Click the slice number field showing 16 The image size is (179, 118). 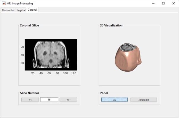point(49,100)
